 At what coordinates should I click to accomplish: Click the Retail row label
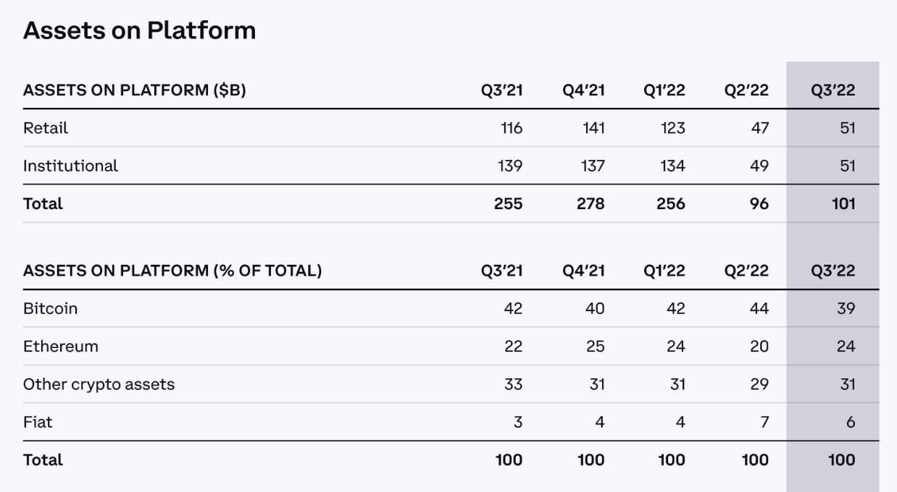pyautogui.click(x=46, y=128)
